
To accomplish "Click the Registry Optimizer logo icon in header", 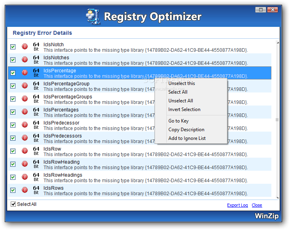I will (93, 17).
